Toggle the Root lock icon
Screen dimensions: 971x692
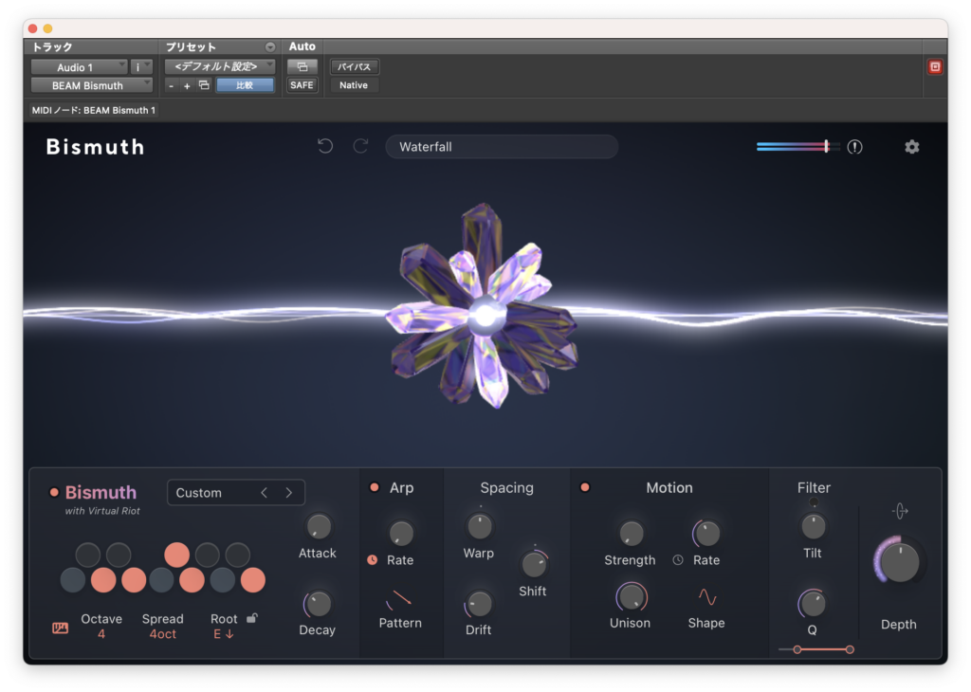(x=252, y=618)
